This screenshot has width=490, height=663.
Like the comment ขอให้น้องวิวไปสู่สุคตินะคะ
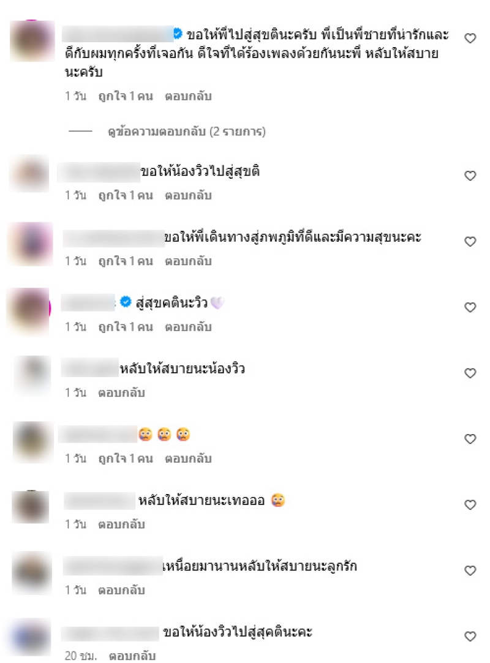click(x=470, y=636)
